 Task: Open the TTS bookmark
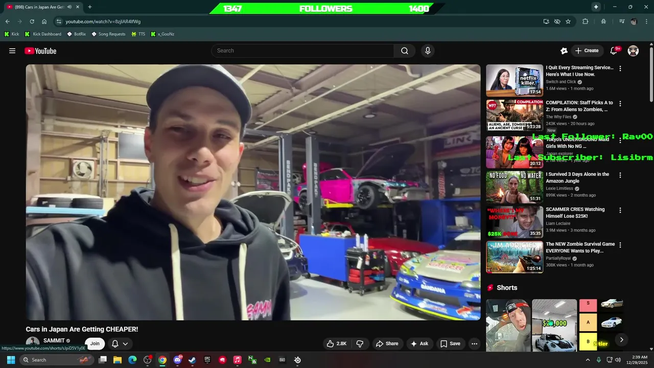coord(138,34)
